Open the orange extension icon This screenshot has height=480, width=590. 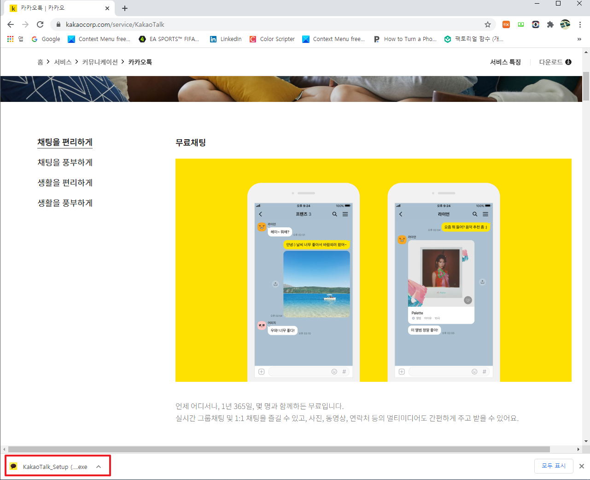tap(506, 24)
